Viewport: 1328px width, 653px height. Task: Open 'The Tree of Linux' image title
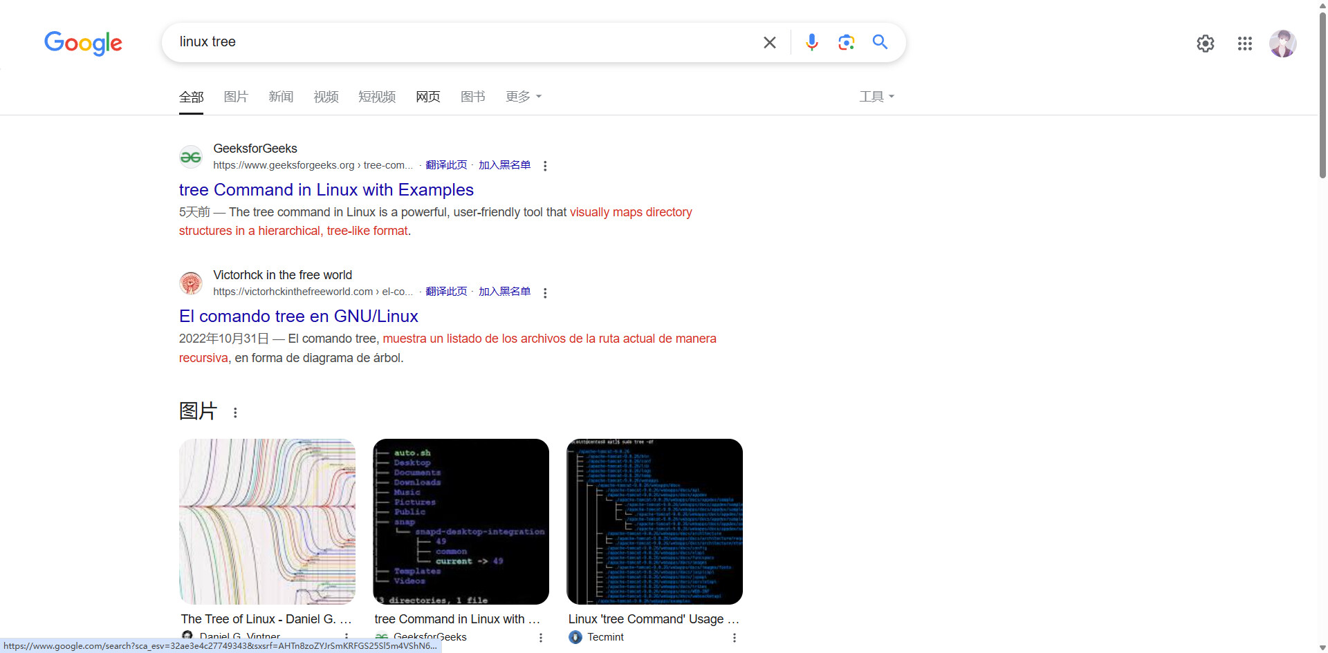point(266,619)
